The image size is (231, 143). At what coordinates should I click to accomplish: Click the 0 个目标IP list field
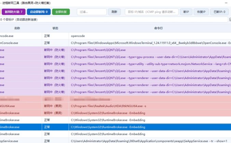114,19
